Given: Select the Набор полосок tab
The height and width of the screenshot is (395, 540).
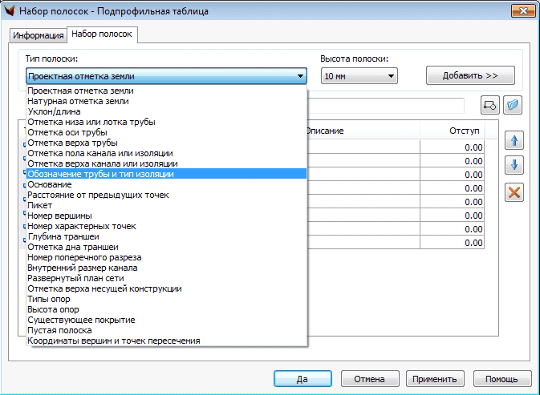Looking at the screenshot, I should [102, 34].
